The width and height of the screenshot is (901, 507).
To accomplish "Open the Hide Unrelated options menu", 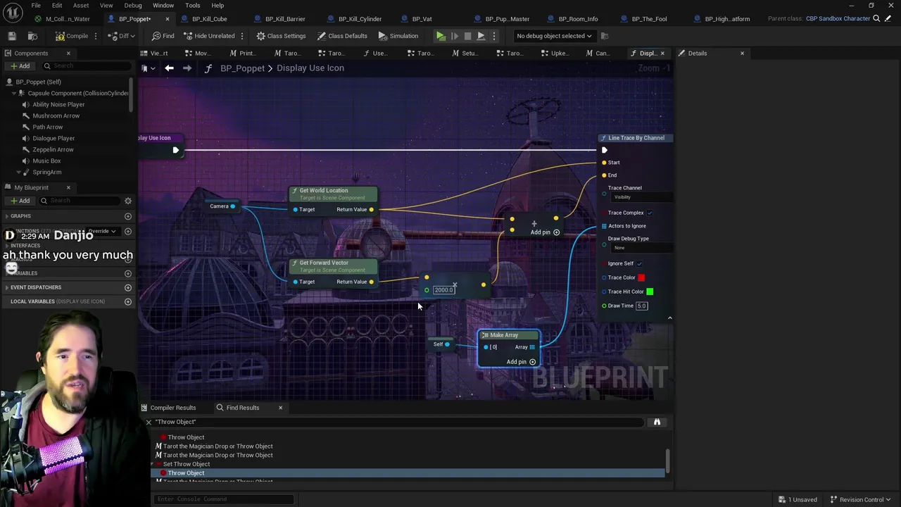I will point(242,36).
